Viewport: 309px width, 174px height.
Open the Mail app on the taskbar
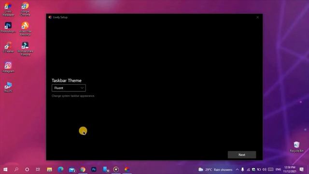pyautogui.click(x=72, y=170)
